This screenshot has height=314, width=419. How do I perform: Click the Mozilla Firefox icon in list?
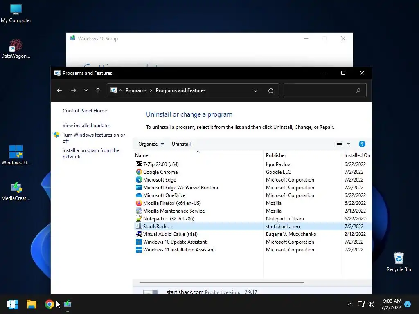click(139, 203)
